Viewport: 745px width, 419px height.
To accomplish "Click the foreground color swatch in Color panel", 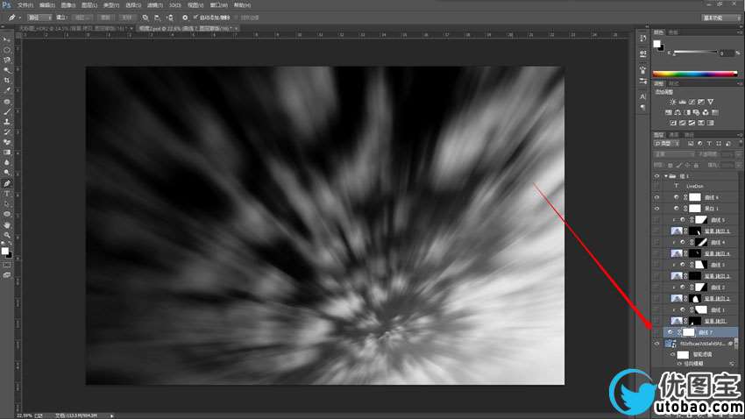I will click(x=656, y=44).
